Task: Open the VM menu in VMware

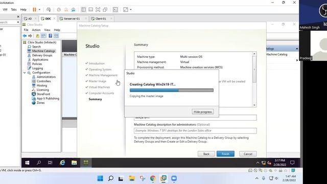Action: pos(5,10)
